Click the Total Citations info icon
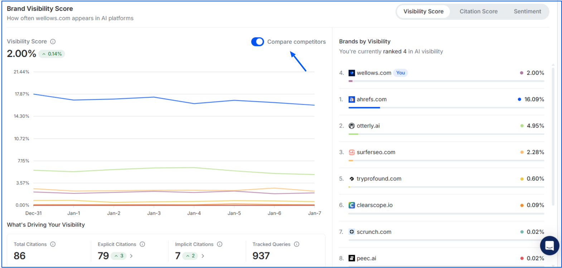 [x=53, y=244]
